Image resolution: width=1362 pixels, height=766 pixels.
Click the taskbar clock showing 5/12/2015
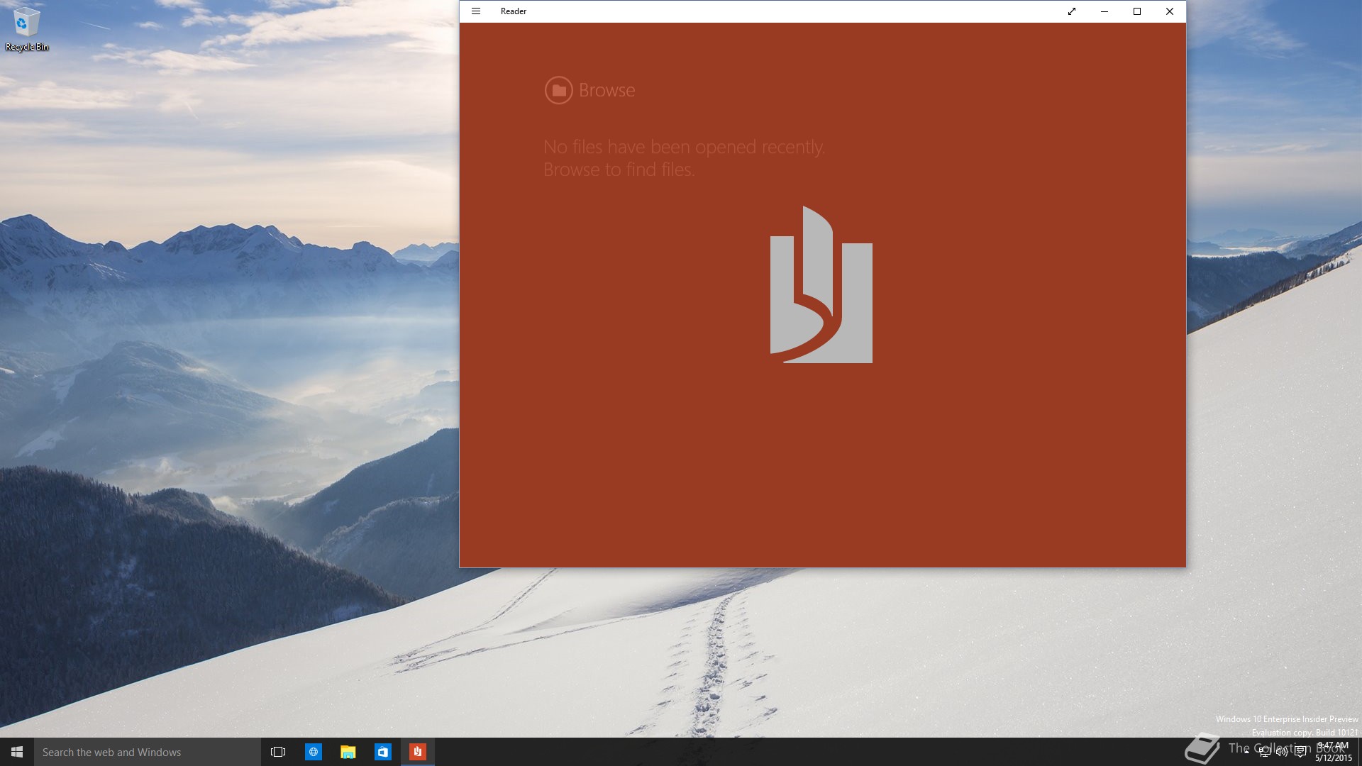1333,752
